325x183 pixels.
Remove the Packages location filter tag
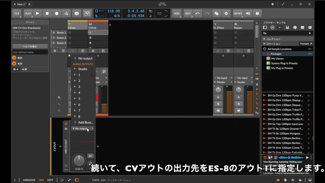[311, 44]
